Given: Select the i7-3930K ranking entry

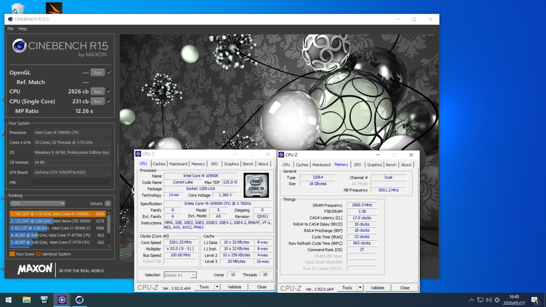Looking at the screenshot, I should point(57,228).
